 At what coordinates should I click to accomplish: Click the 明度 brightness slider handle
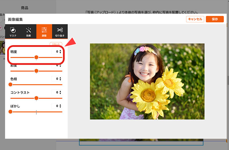click(x=36, y=57)
